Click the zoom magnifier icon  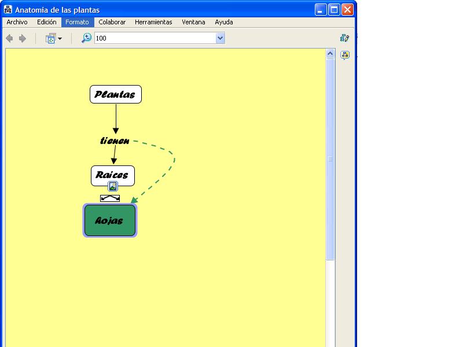coord(86,38)
